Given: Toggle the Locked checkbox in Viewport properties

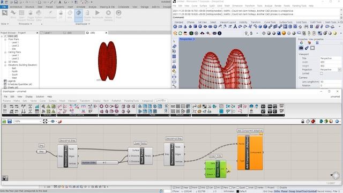Looking at the screenshot, I should [x=322, y=73].
